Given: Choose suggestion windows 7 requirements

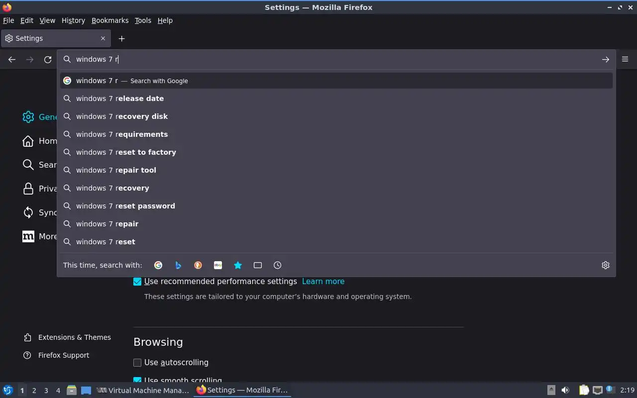Looking at the screenshot, I should (x=336, y=134).
